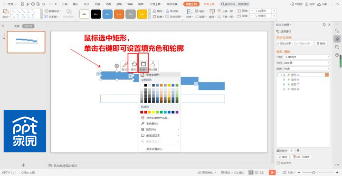Add a new slide with plus button
This screenshot has height=176, width=342.
pyautogui.click(x=23, y=165)
